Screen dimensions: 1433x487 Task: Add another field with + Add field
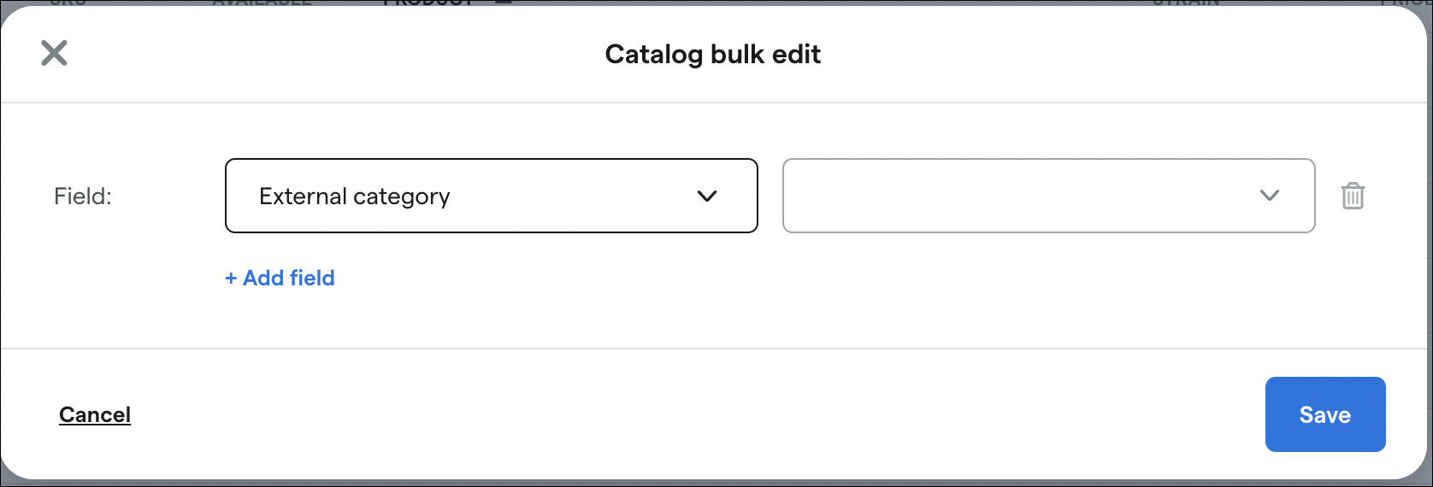click(x=280, y=278)
